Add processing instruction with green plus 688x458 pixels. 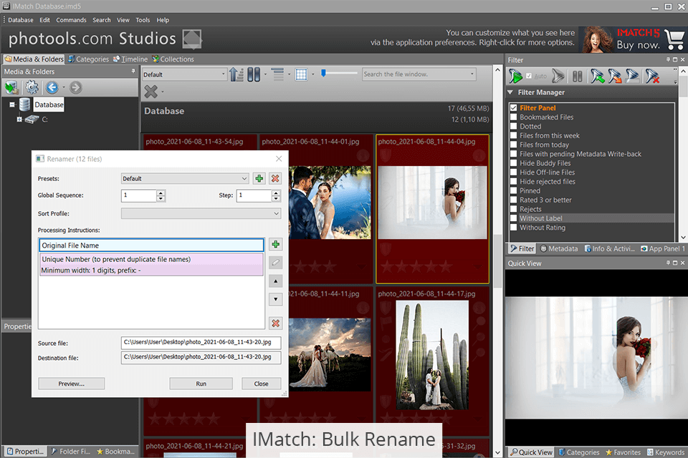point(275,244)
